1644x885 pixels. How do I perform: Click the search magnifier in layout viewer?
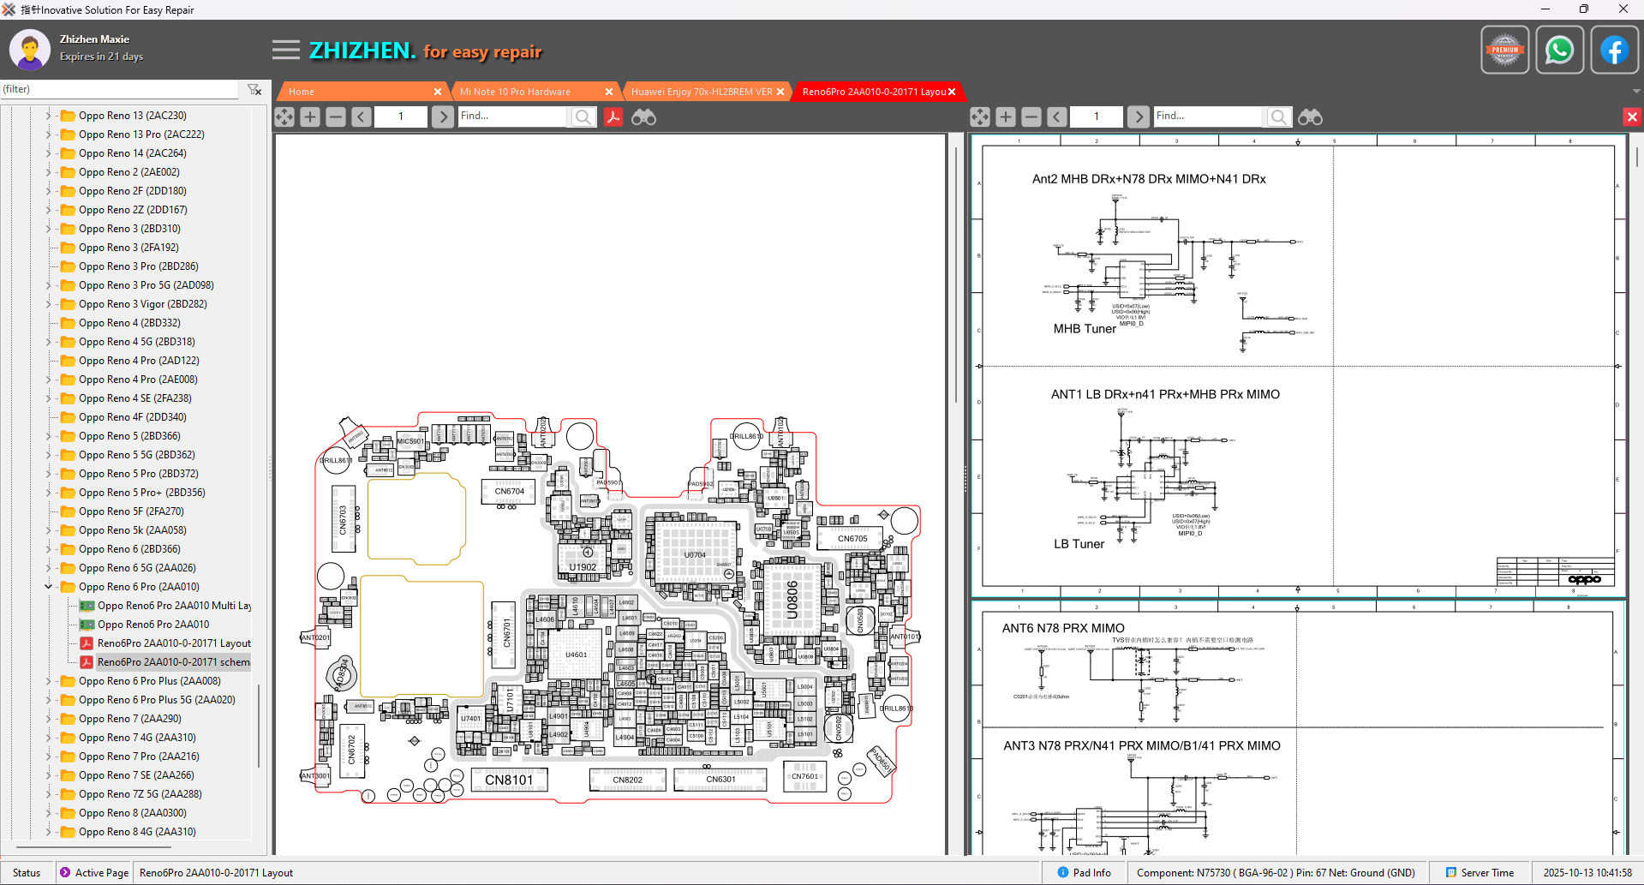point(583,117)
